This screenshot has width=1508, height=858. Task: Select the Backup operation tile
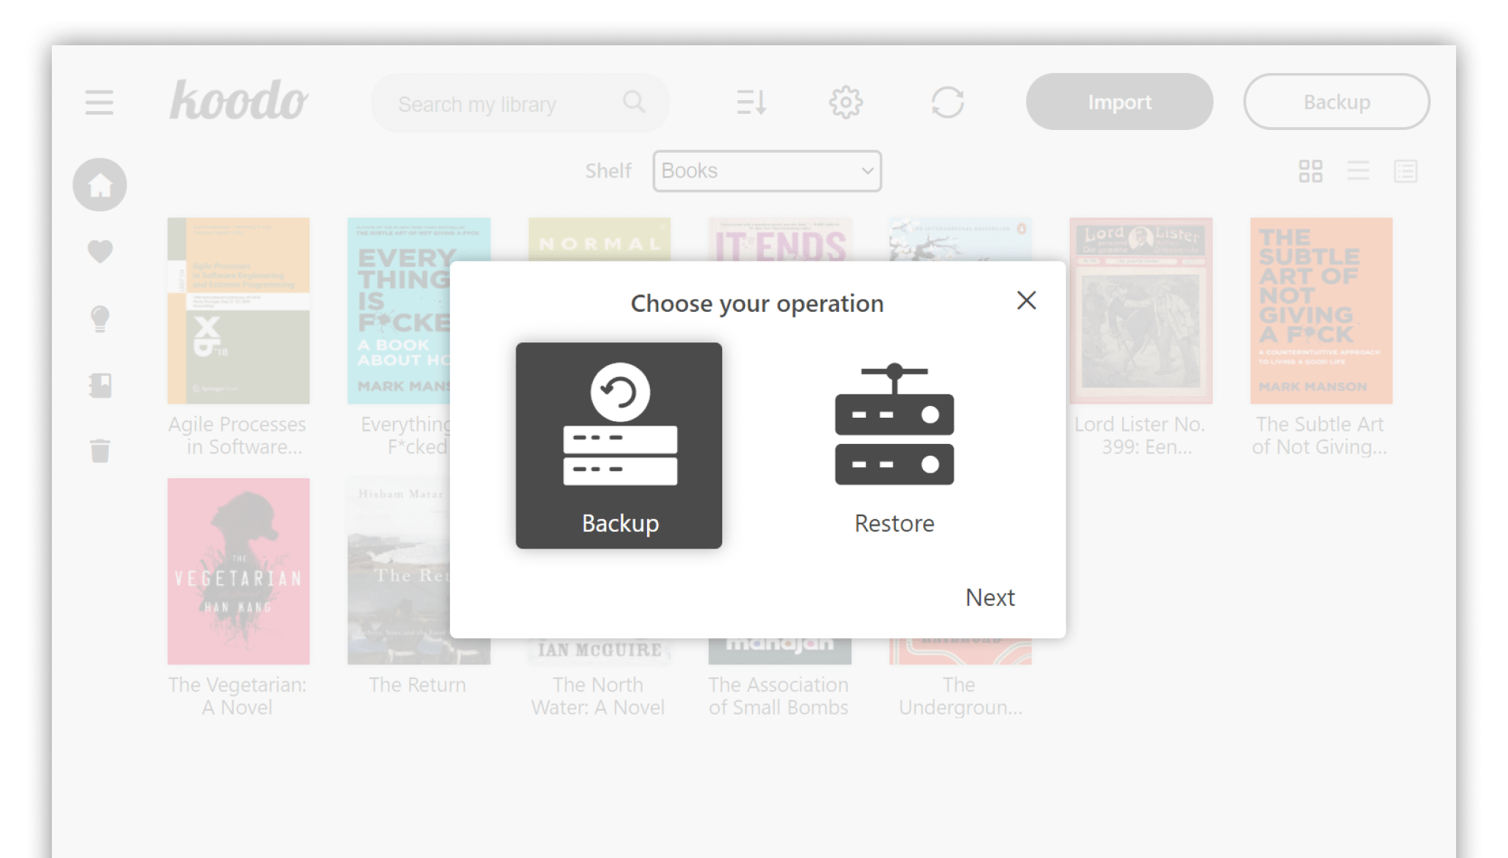[x=619, y=445]
